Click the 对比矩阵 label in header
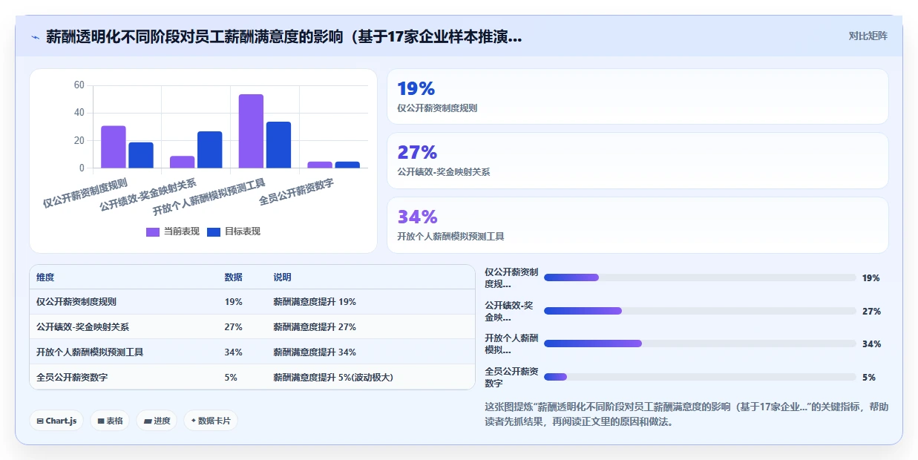This screenshot has height=460, width=918. point(868,36)
